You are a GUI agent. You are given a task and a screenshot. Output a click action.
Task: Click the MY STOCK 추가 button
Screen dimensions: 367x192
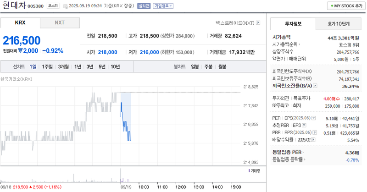pyautogui.click(x=346, y=6)
